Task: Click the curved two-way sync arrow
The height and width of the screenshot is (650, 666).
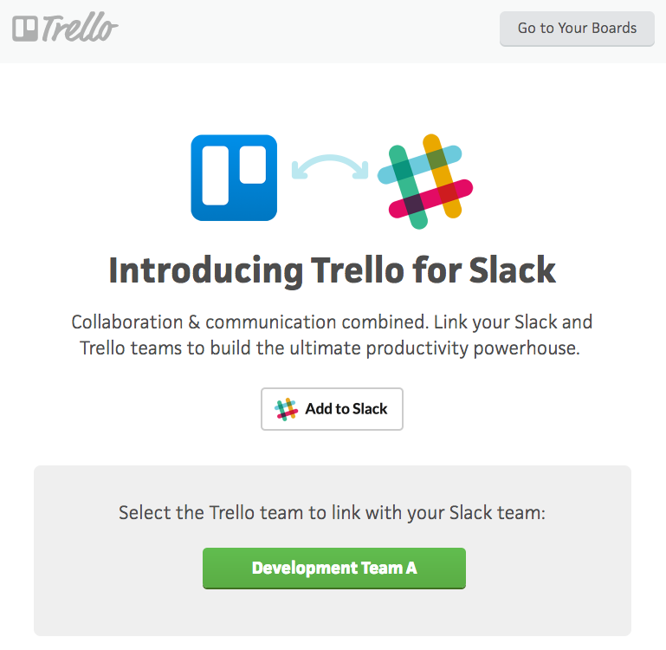Action: coord(330,166)
